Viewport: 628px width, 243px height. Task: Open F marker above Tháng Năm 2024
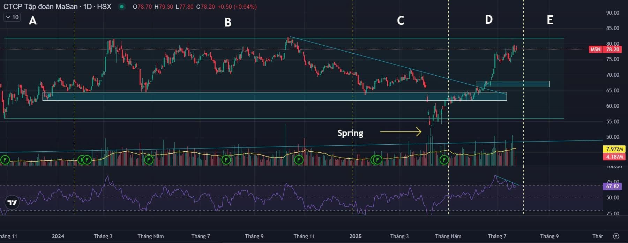[149, 160]
